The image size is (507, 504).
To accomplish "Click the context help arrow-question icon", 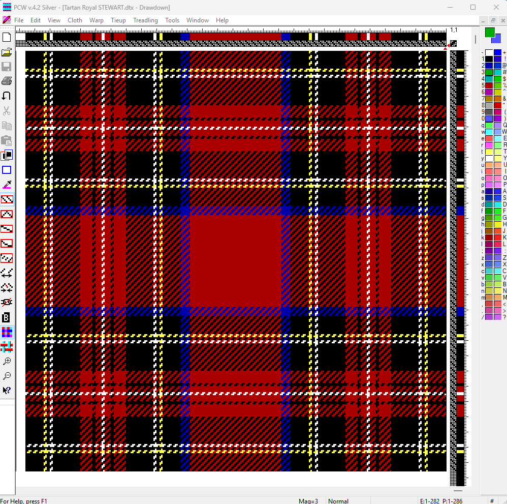I will click(7, 391).
